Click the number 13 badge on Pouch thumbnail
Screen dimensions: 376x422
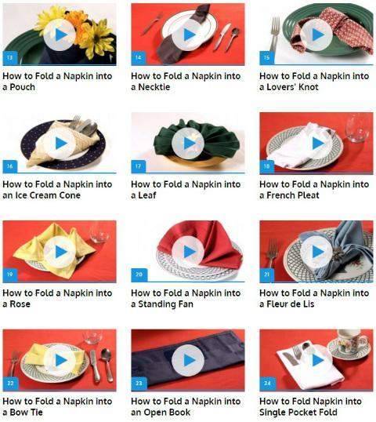[10, 57]
